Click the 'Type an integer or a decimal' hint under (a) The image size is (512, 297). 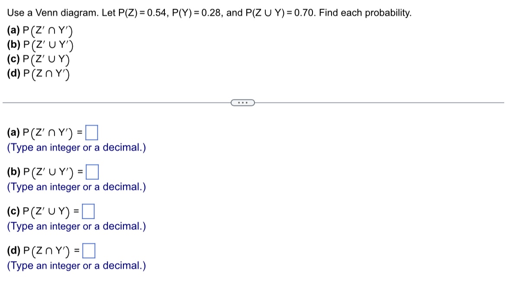pos(76,148)
